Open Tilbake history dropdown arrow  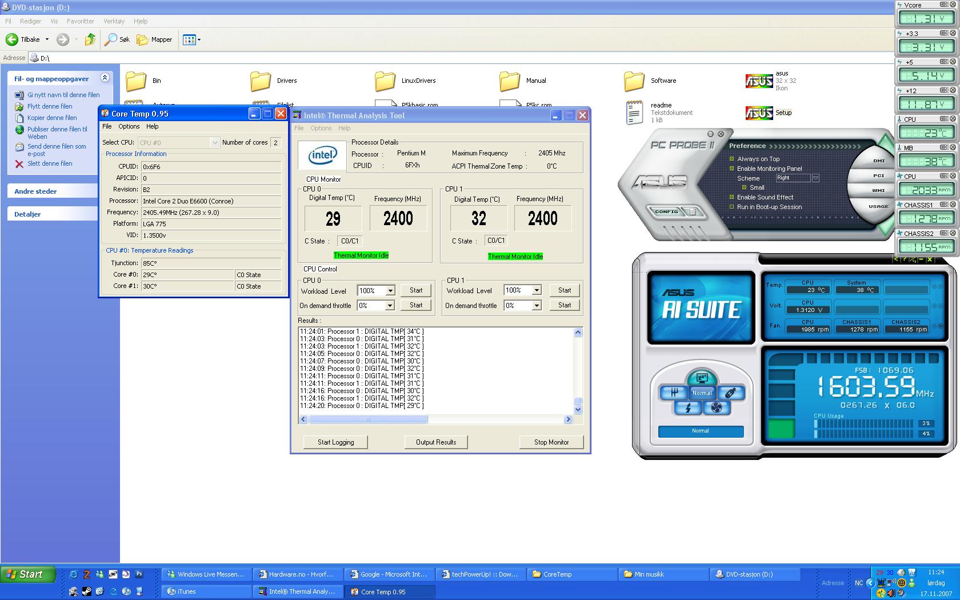47,39
